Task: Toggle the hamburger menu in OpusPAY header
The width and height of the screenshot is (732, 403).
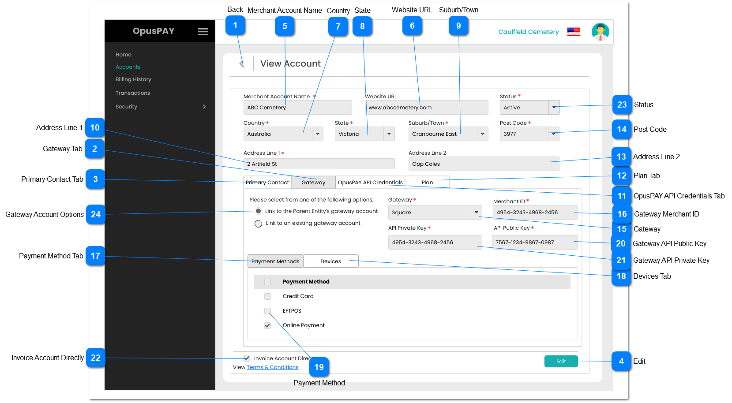Action: 203,32
